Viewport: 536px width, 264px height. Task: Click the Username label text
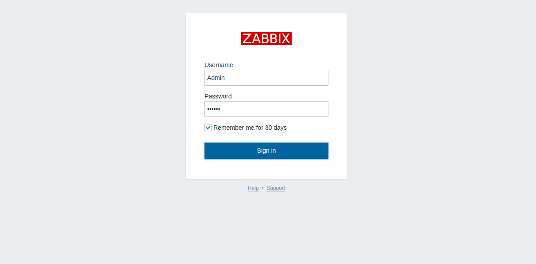coord(219,65)
